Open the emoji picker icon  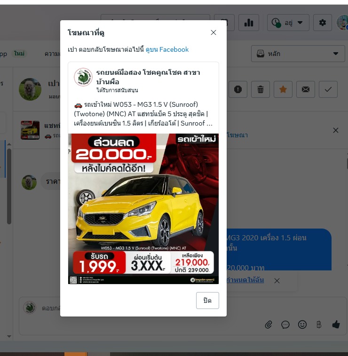point(302,324)
